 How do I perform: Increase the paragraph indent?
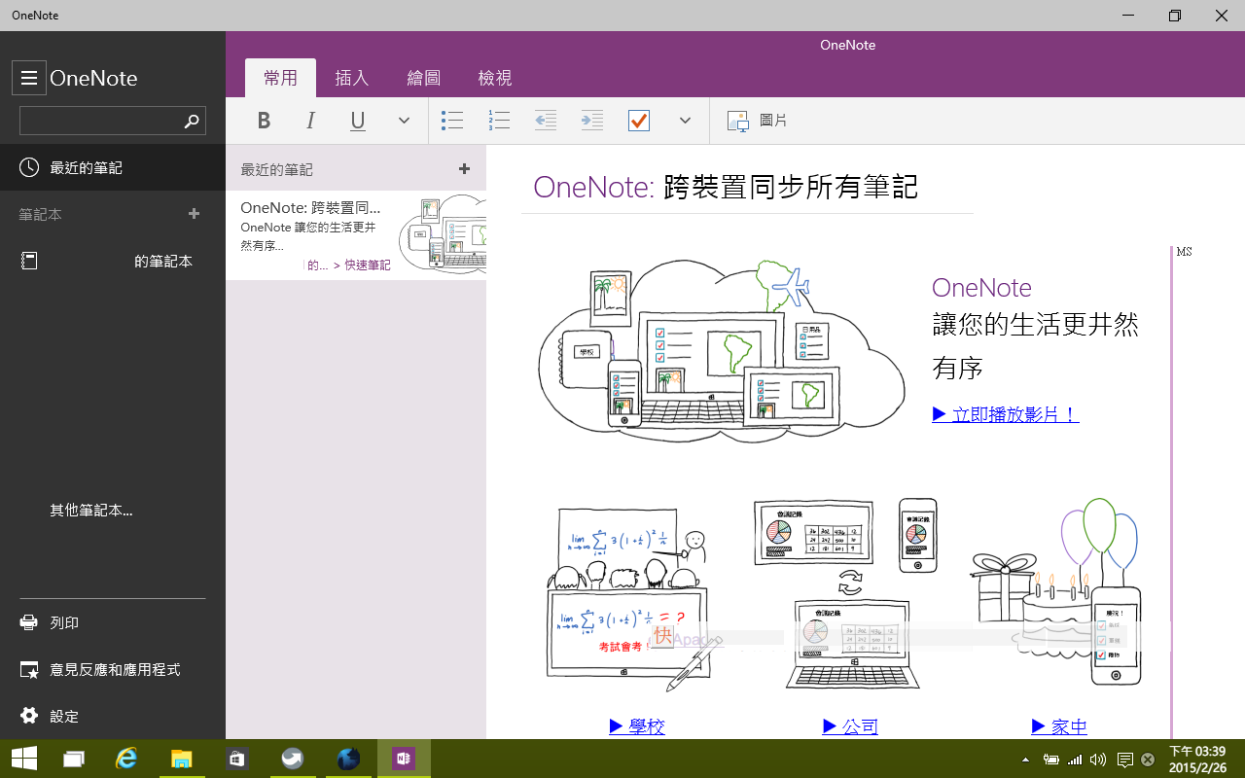pyautogui.click(x=591, y=121)
